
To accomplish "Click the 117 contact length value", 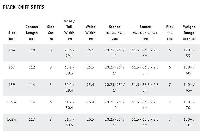I will tap(32, 119).
